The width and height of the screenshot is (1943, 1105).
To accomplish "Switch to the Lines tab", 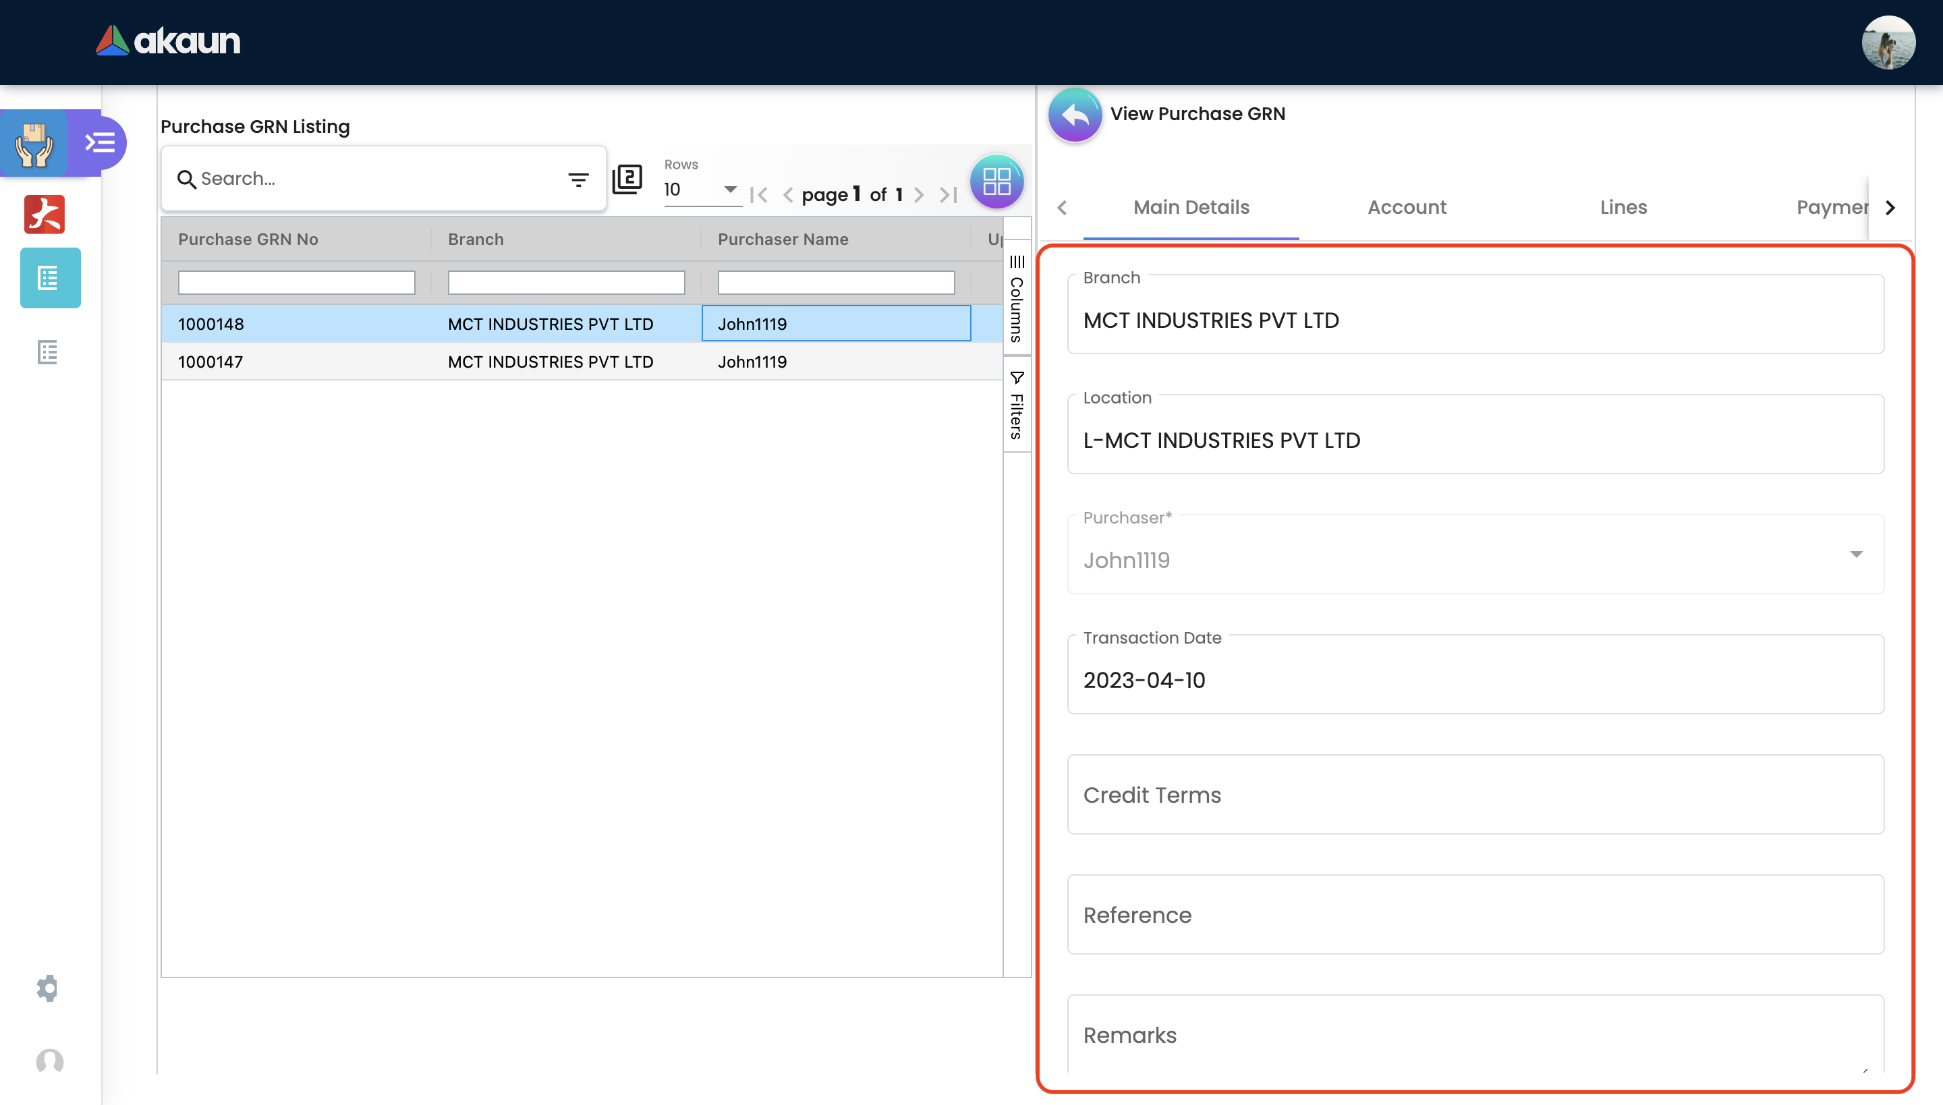I will pyautogui.click(x=1623, y=207).
